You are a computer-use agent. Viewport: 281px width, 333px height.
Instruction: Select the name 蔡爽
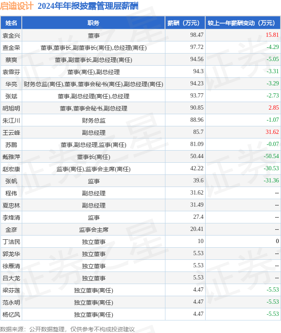[x=11, y=60]
